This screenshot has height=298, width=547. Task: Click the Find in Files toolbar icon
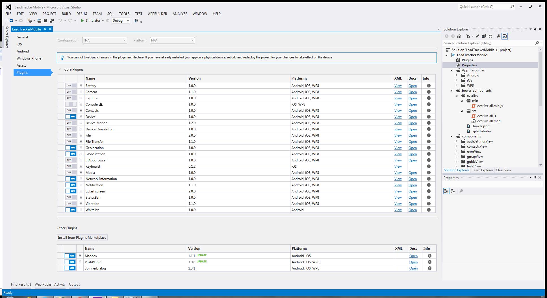[136, 21]
